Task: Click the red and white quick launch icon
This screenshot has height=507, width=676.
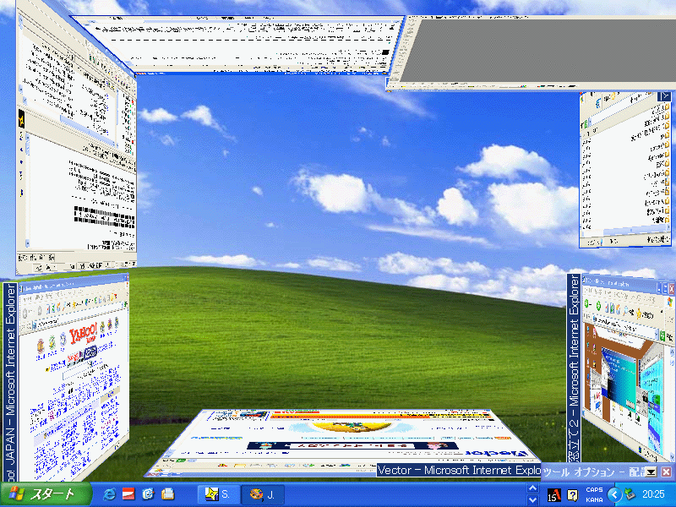Action: [128, 494]
